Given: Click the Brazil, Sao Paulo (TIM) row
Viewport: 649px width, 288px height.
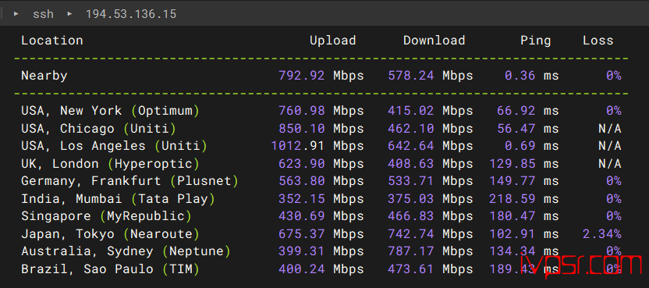Looking at the screenshot, I should 321,269.
